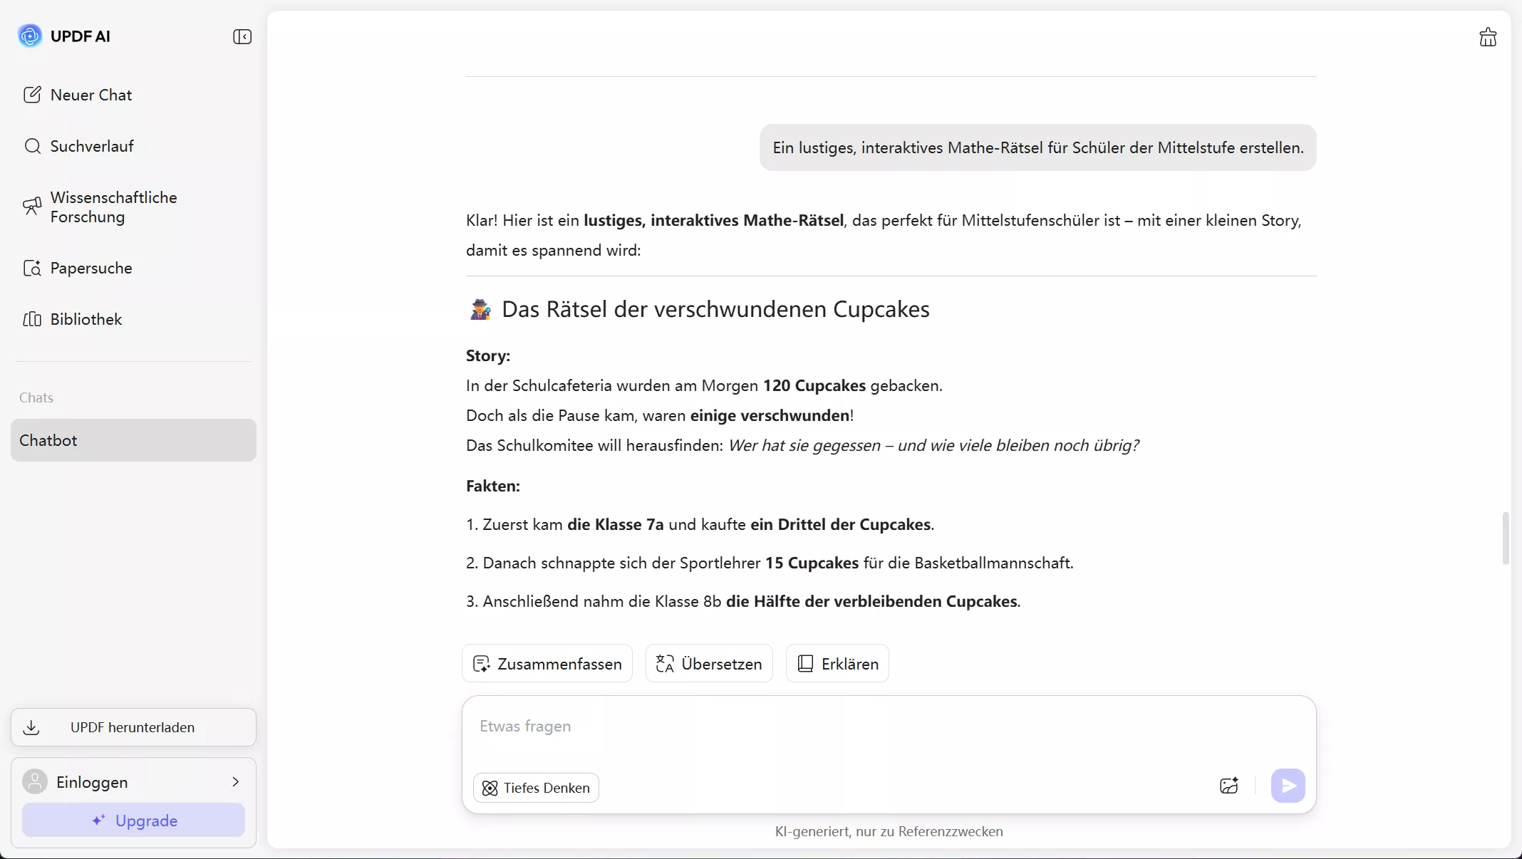Open the Papersuche feature

click(90, 269)
